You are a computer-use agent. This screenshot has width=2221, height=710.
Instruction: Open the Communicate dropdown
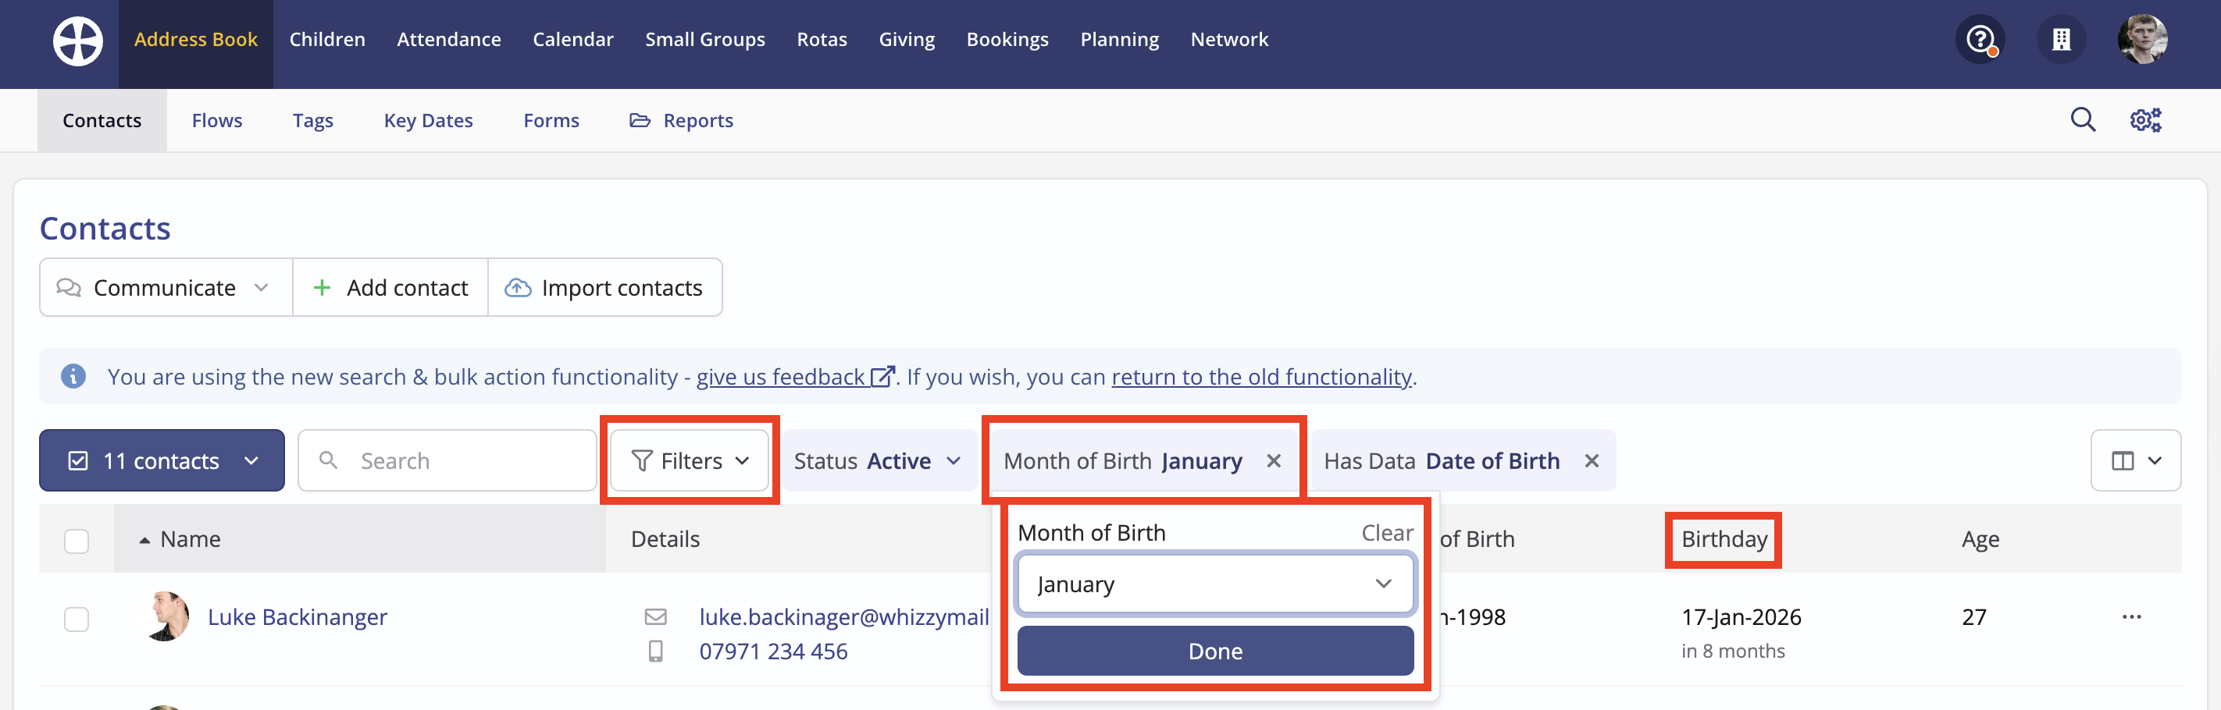[x=166, y=288]
